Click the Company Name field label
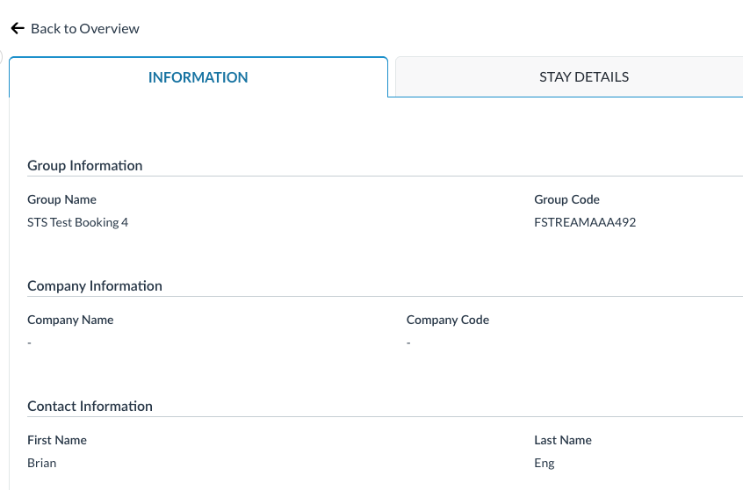 (x=70, y=320)
